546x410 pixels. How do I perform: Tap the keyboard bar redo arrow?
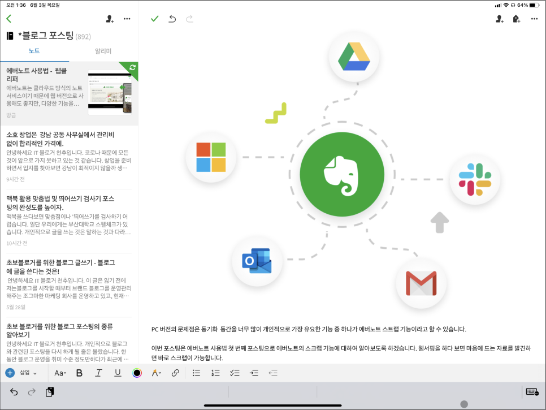tap(32, 392)
